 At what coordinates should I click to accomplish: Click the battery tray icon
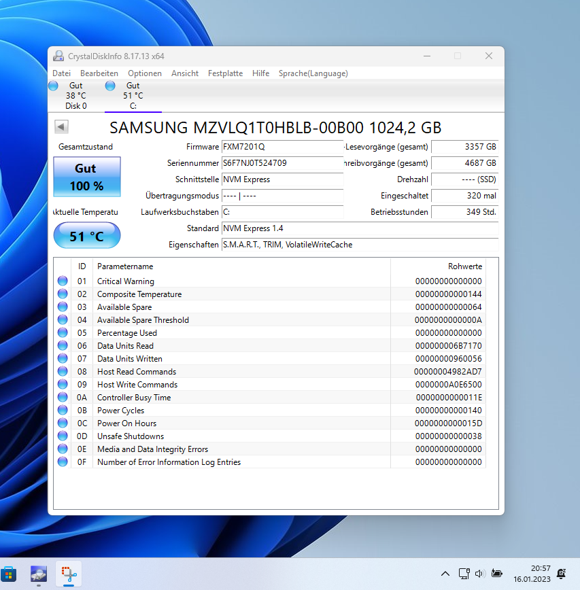coord(496,574)
